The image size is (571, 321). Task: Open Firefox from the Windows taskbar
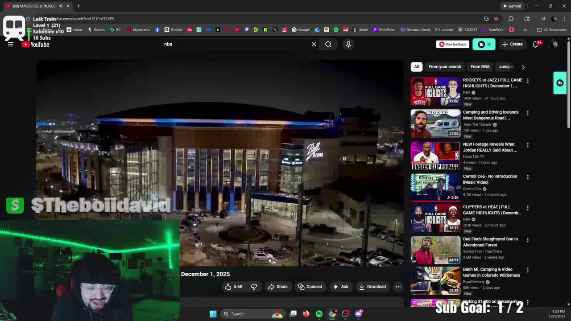tap(306, 314)
